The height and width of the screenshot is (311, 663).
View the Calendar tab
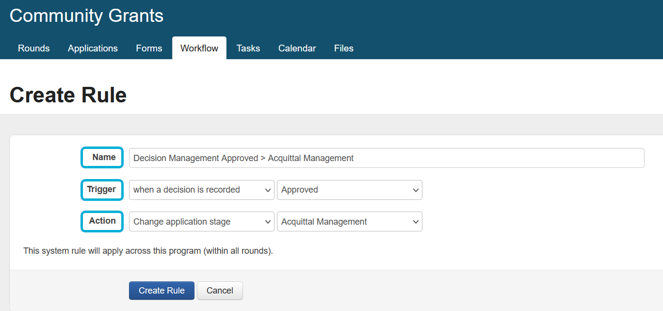click(297, 49)
